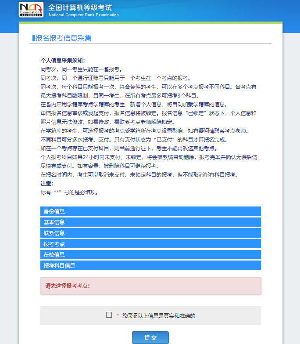Image resolution: width=300 pixels, height=344 pixels.
Task: Click the 请先选择报考考点! warning message
Action: coord(68,286)
